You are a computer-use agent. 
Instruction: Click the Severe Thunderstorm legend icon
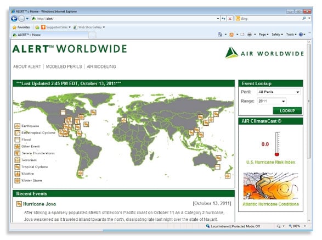click(17, 153)
